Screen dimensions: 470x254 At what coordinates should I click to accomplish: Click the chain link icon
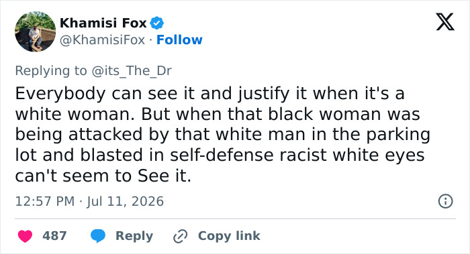coord(181,236)
